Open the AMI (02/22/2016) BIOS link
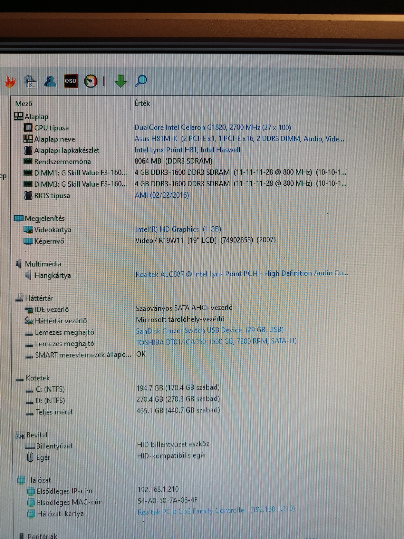404x539 pixels. (x=162, y=195)
